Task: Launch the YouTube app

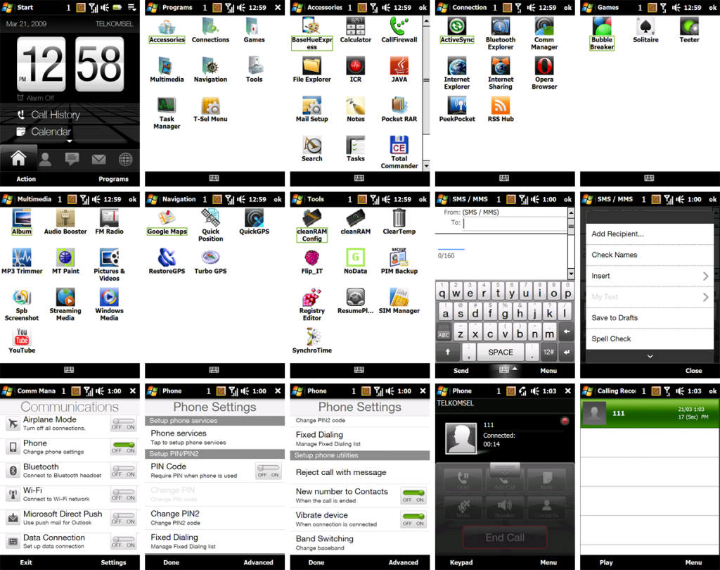Action: click(22, 341)
